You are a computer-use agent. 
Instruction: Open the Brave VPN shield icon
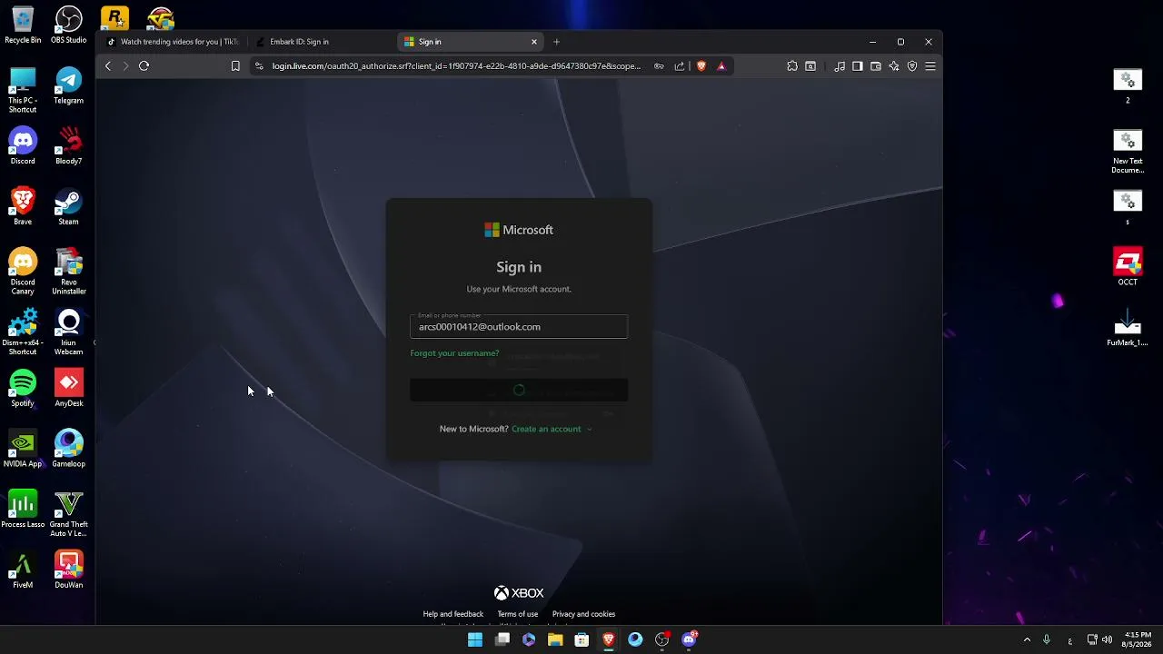(912, 66)
